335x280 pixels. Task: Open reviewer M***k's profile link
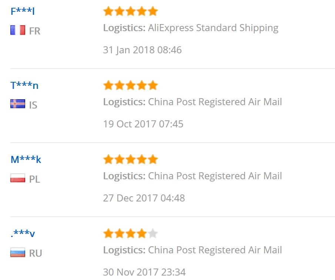(26, 160)
